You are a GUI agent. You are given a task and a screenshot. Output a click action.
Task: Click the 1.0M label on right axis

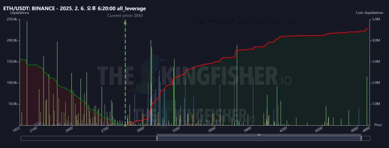376,104
